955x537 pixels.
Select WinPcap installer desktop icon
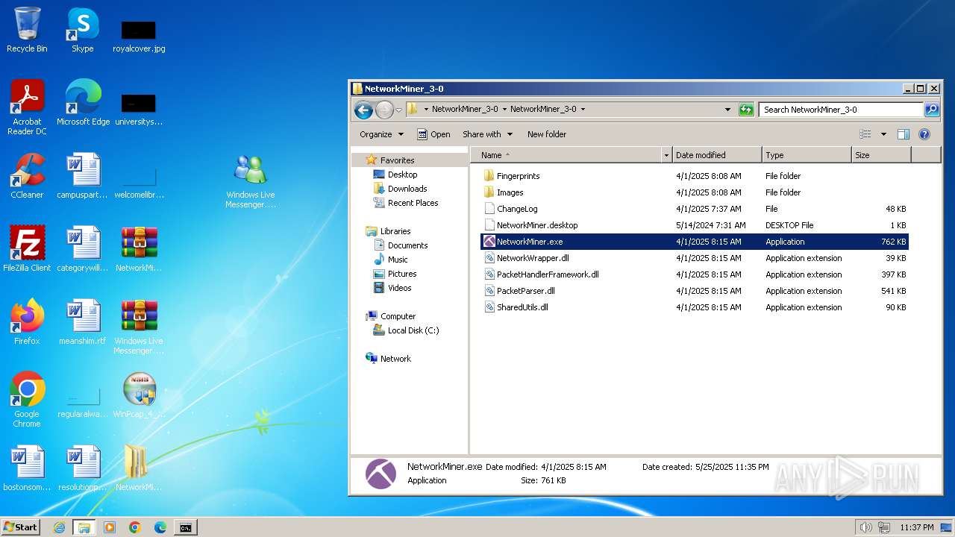139,395
